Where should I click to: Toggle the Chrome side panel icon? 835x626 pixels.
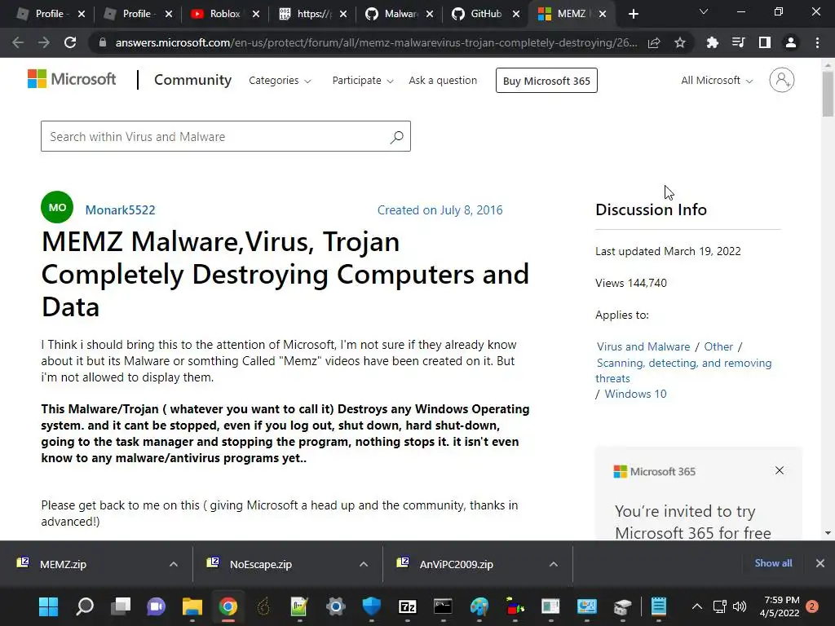point(765,42)
